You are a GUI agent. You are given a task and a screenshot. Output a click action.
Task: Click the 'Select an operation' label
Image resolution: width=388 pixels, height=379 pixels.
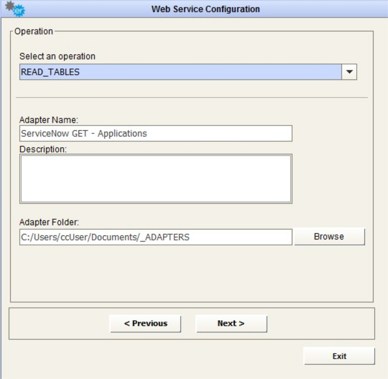pyautogui.click(x=57, y=56)
